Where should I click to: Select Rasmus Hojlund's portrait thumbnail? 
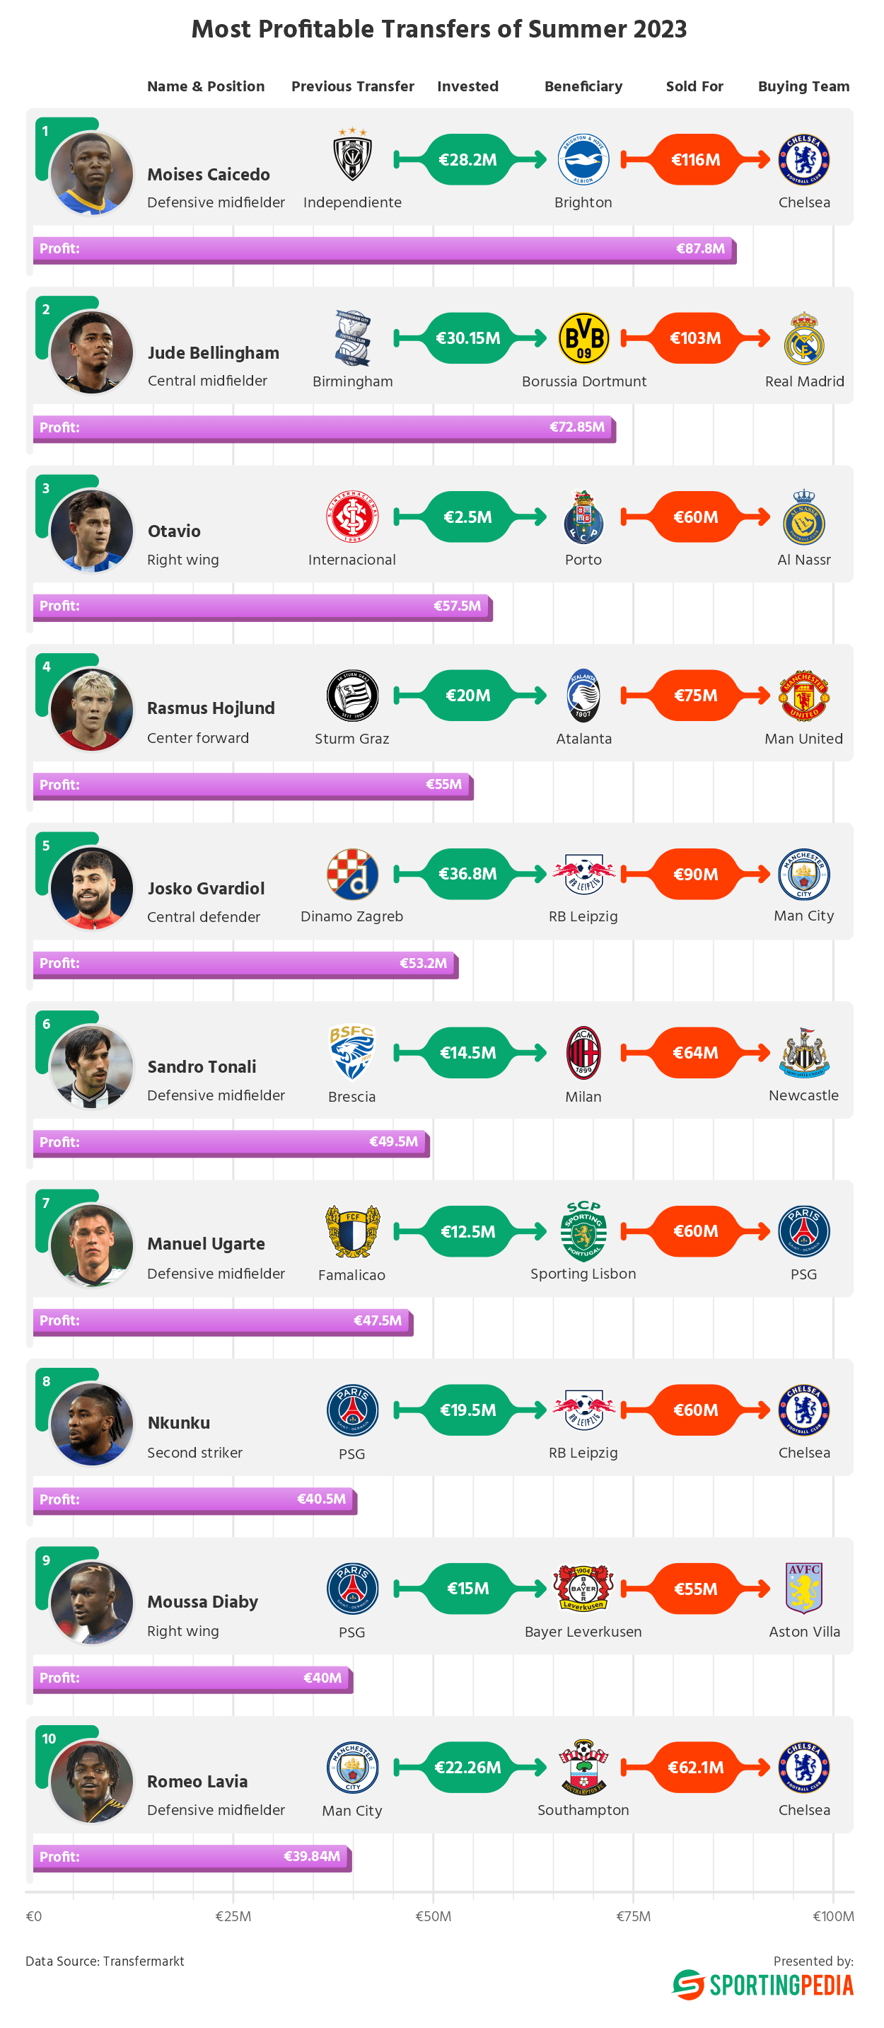tap(92, 709)
